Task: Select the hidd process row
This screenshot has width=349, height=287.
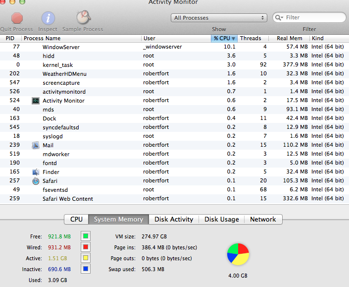Action: [174, 56]
